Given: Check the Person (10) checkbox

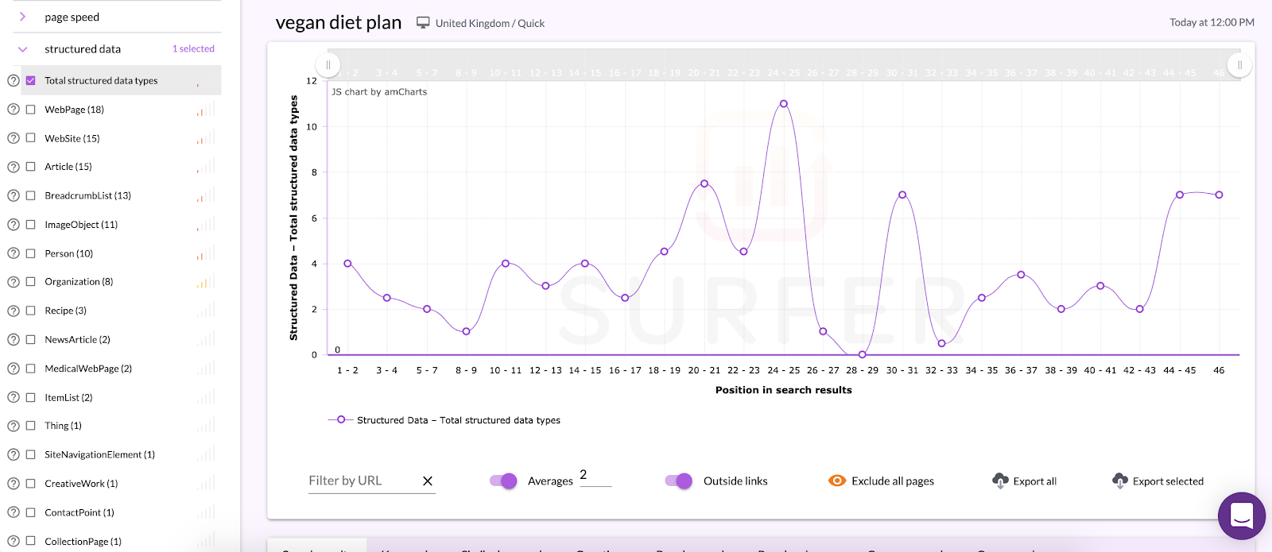Looking at the screenshot, I should coord(31,253).
